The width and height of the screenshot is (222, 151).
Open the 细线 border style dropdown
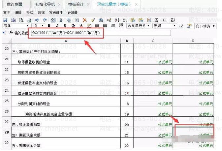165,26
